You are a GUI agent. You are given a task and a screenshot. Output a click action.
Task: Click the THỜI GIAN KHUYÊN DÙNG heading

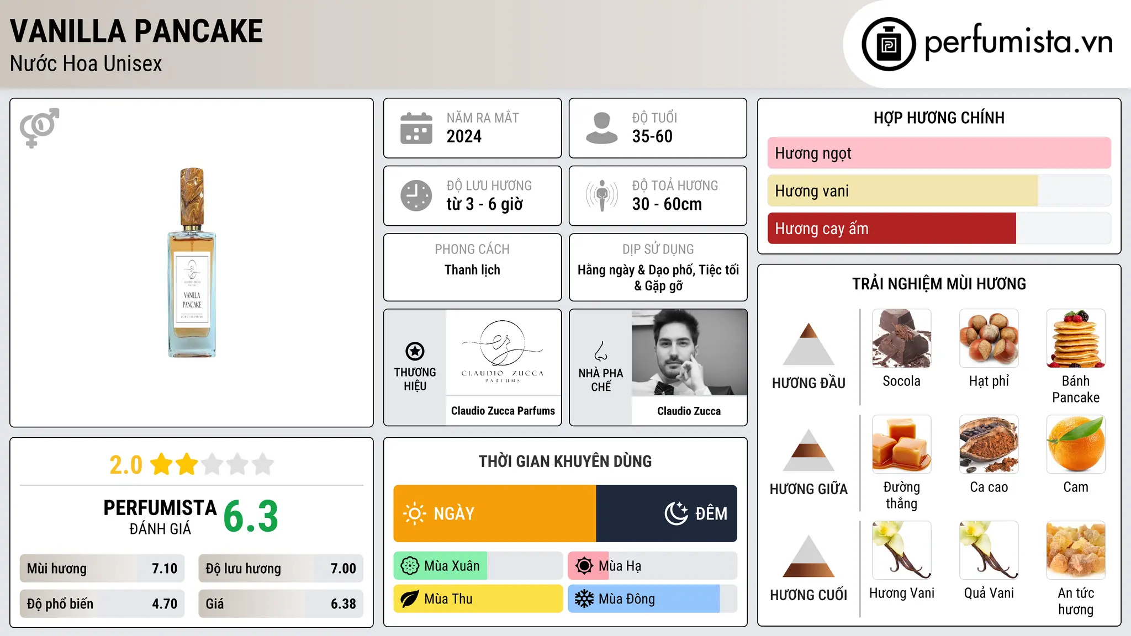point(565,461)
